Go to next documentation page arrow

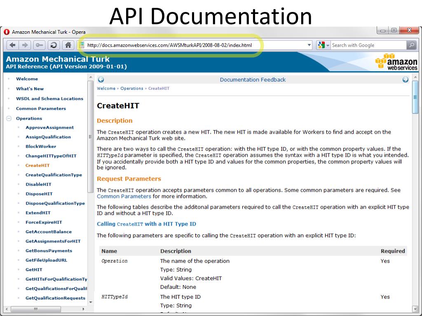[x=406, y=79]
